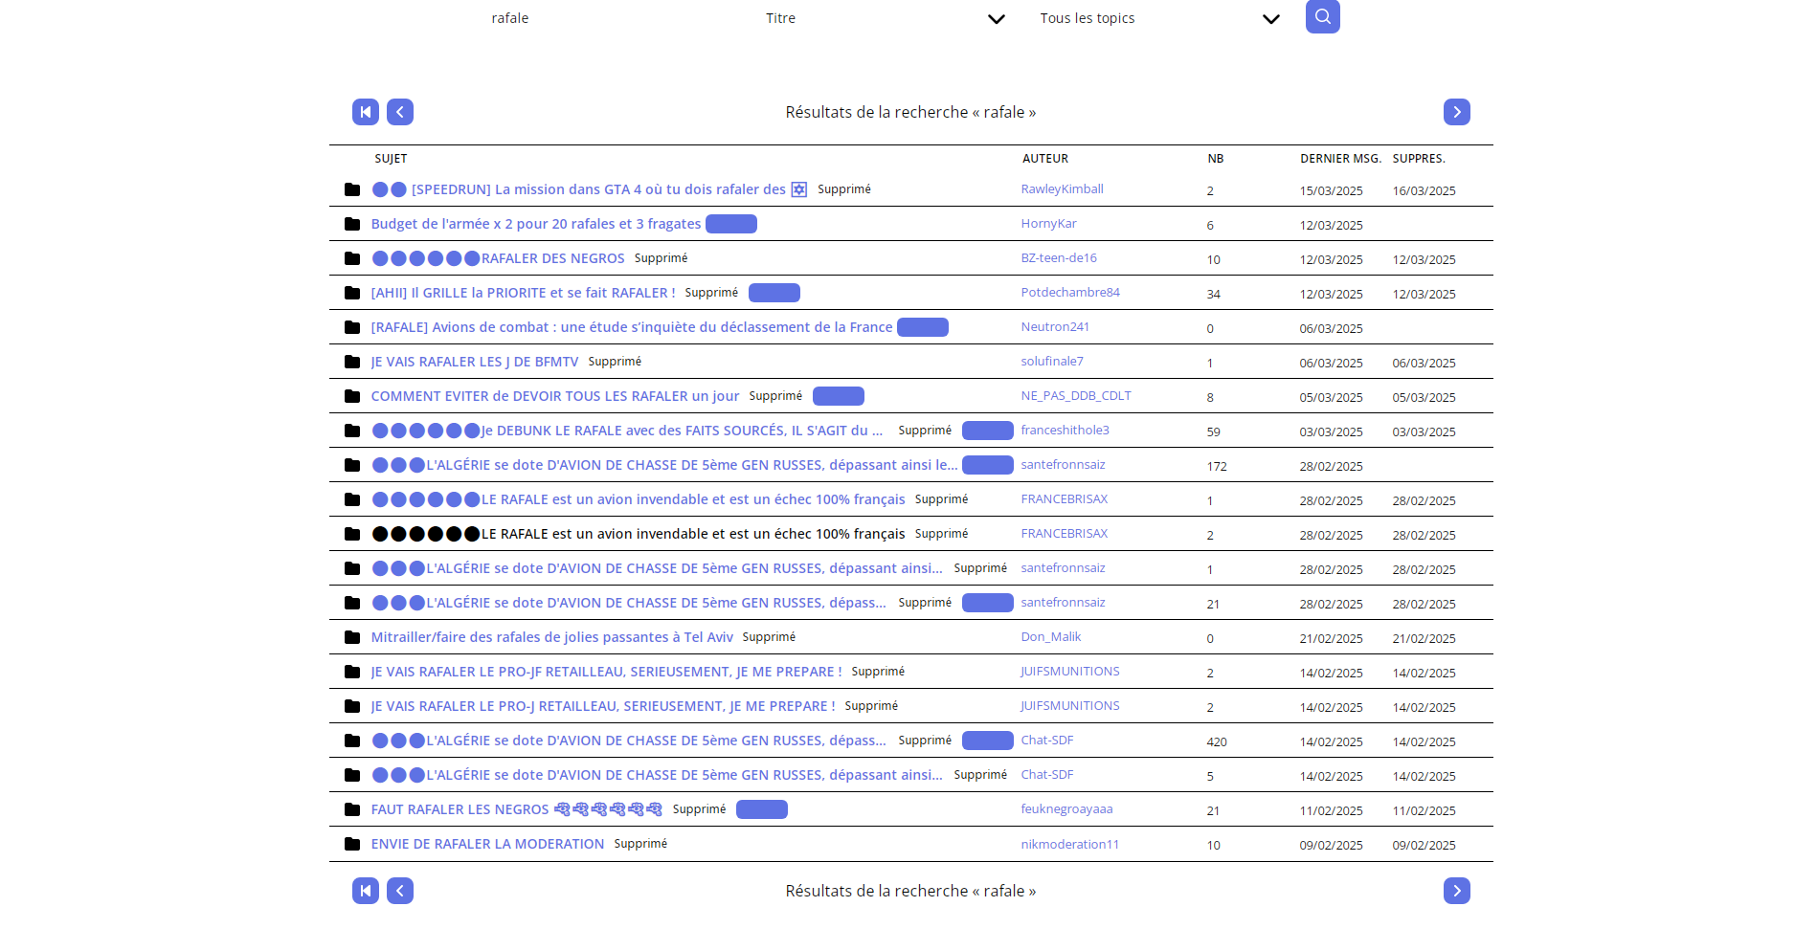Screen dimensions: 1817x929
Task: Open topic Budget de l'armée x 2
Action: 536,224
